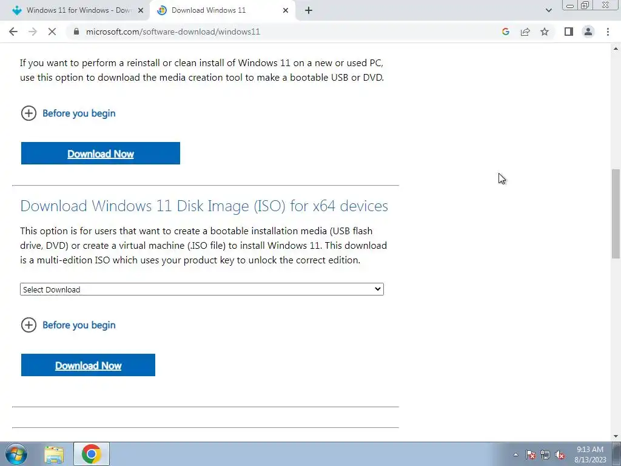Open the Google icon in address bar
Screen dimensions: 621x466
(505, 32)
